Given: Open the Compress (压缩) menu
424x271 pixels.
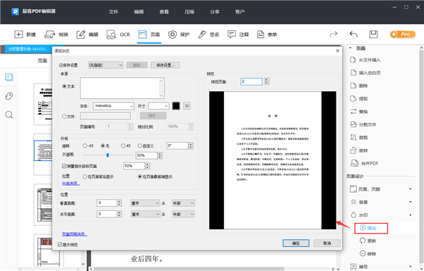Looking at the screenshot, I should 189,11.
